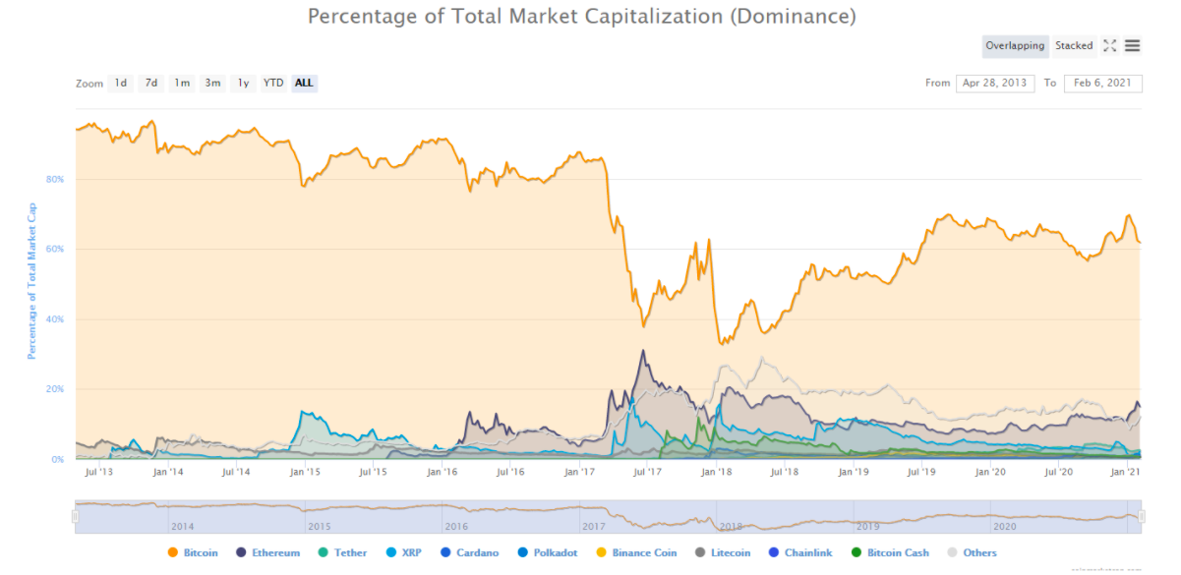Set zoom range to 1y
The height and width of the screenshot is (575, 1181).
(243, 84)
